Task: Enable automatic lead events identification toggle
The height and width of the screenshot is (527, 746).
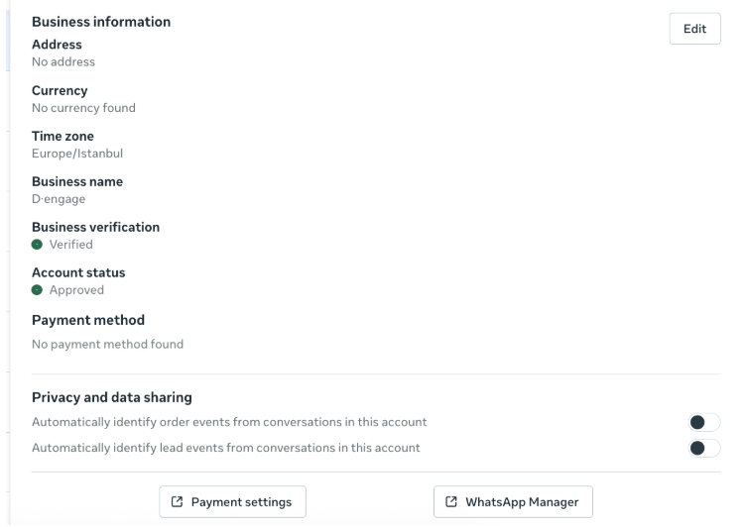Action: (x=704, y=449)
